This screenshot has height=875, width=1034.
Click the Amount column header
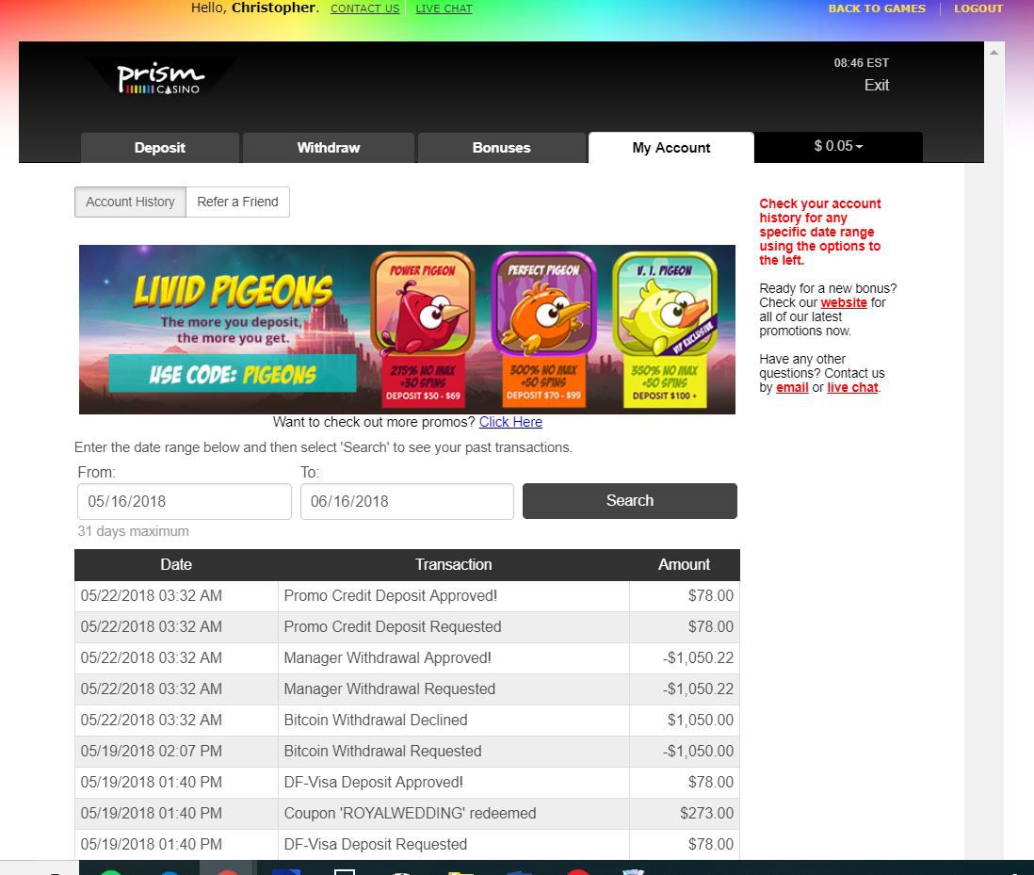tap(684, 564)
